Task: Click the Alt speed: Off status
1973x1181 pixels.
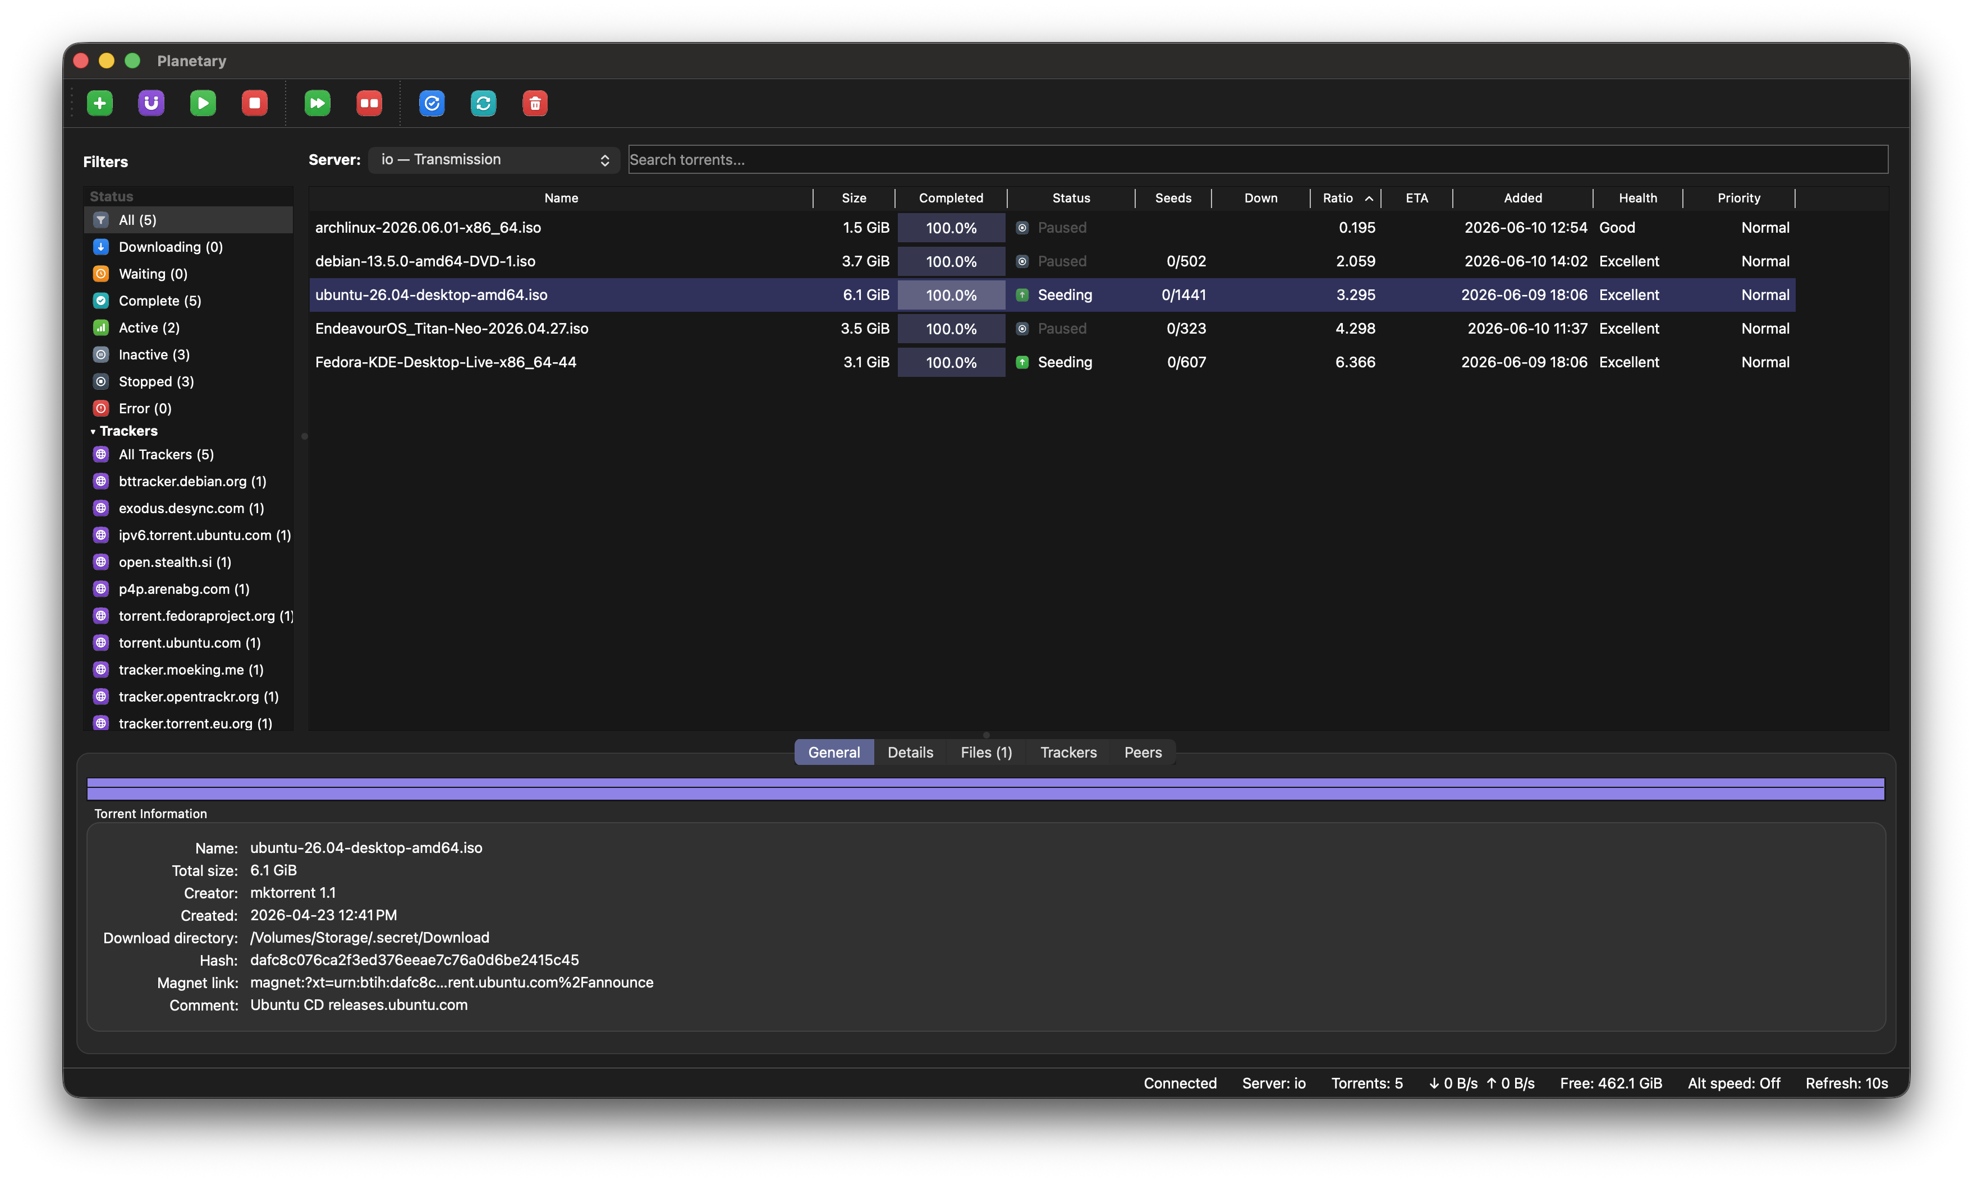Action: pos(1733,1083)
